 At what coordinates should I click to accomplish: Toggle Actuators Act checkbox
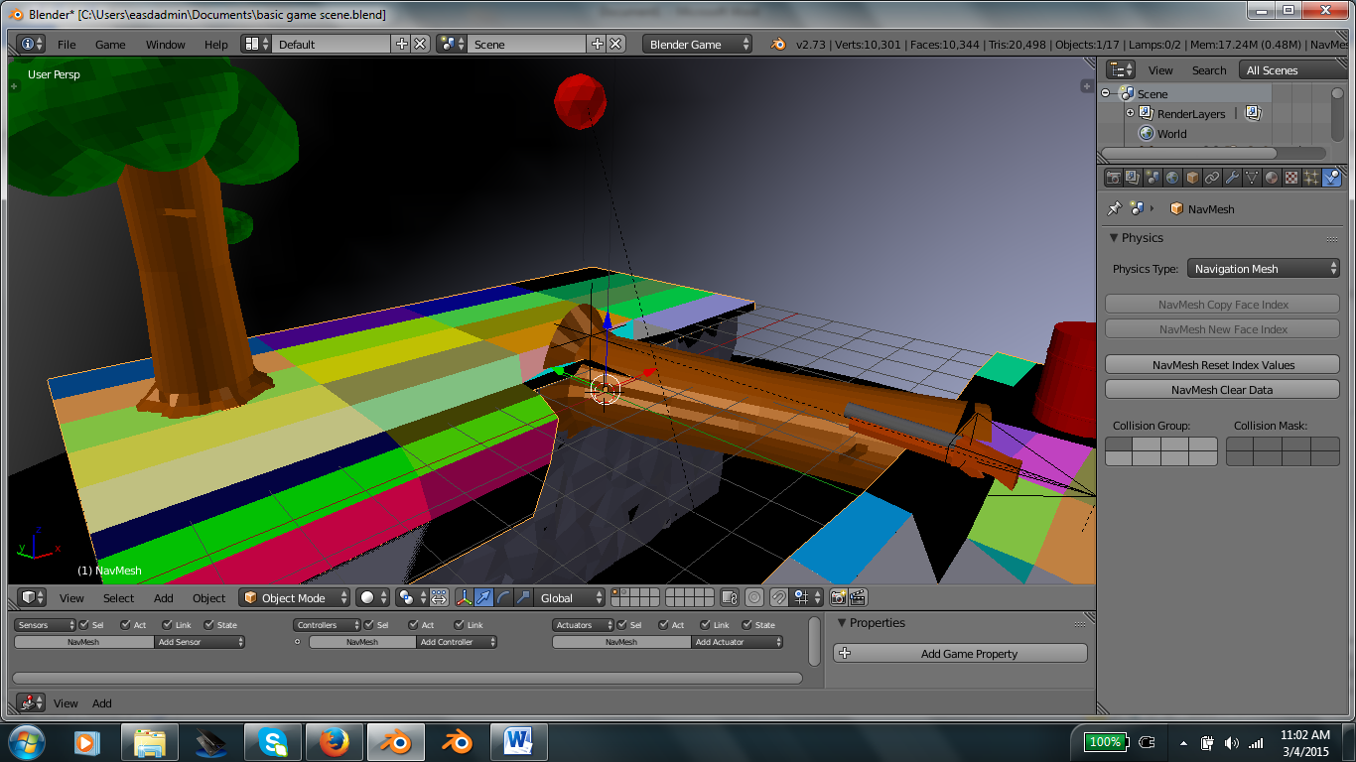click(x=663, y=625)
